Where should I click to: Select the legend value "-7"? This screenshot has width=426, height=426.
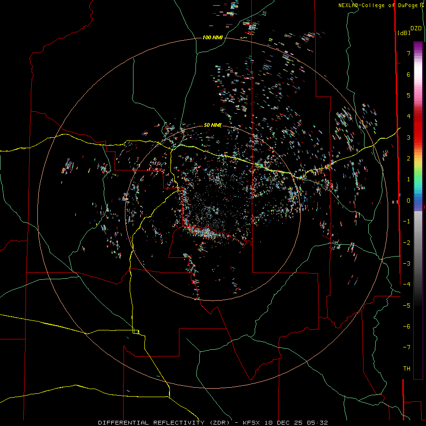[407, 347]
